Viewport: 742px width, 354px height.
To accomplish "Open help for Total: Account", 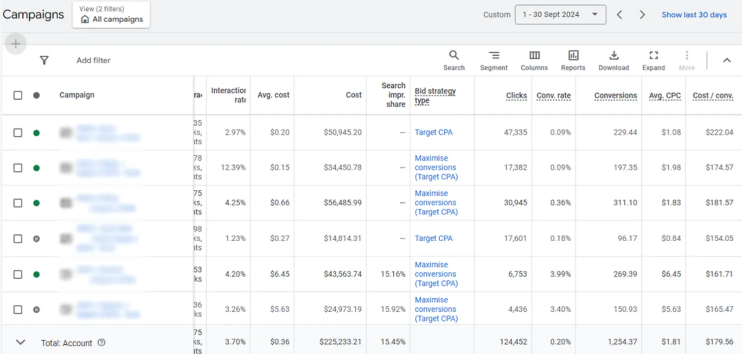I will [102, 342].
